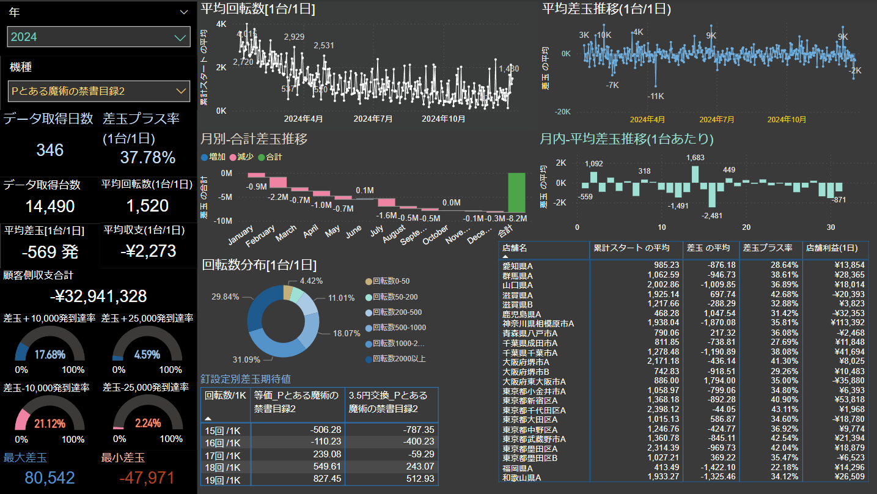Click the pink 減少 legend marker

pos(233,157)
